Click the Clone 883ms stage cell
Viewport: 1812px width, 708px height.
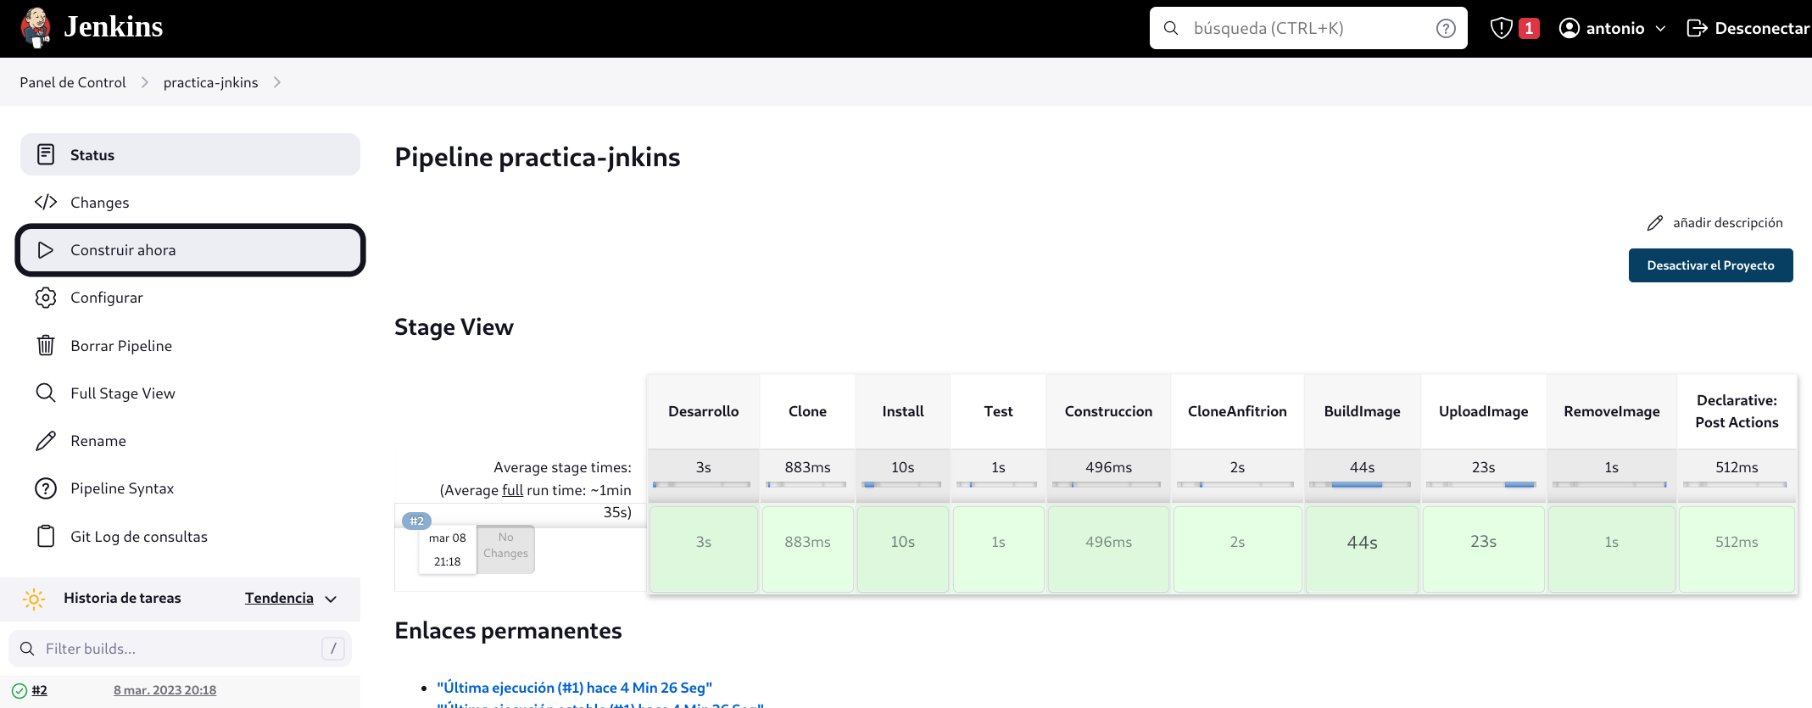coord(807,549)
